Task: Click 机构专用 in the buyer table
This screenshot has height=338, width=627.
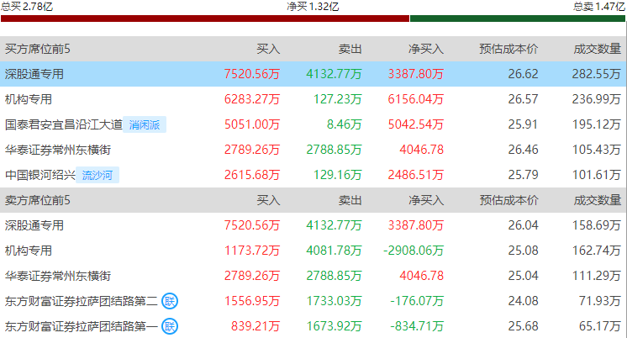Action: (29, 99)
